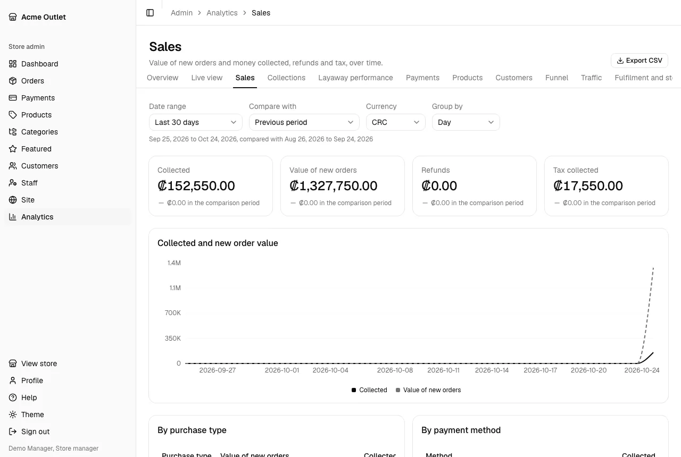Open the Payments analytics tab
681x457 pixels.
pos(422,78)
